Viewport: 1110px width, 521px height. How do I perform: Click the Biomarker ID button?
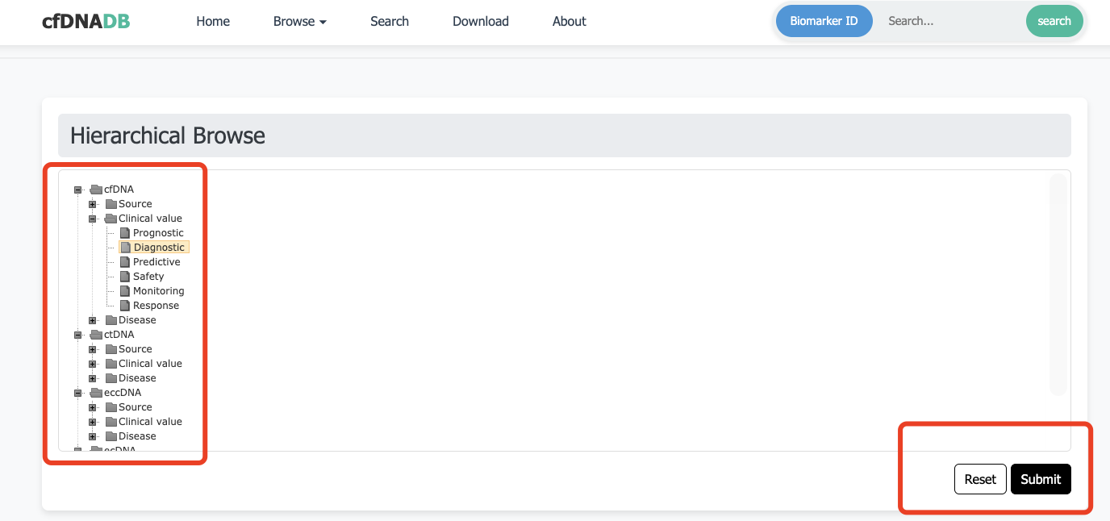[824, 21]
